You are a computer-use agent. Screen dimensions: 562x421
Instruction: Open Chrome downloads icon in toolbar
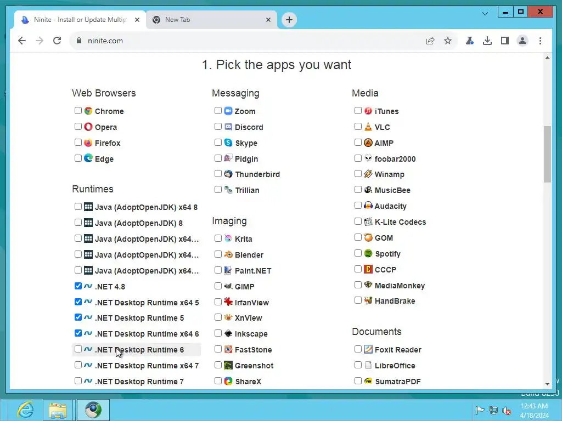click(x=487, y=41)
